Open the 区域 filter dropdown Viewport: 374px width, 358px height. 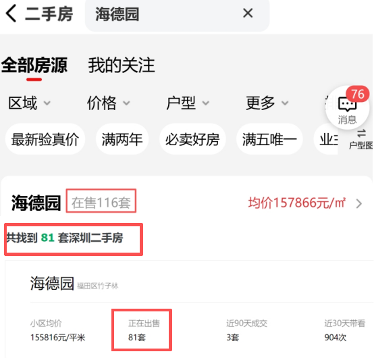click(29, 103)
